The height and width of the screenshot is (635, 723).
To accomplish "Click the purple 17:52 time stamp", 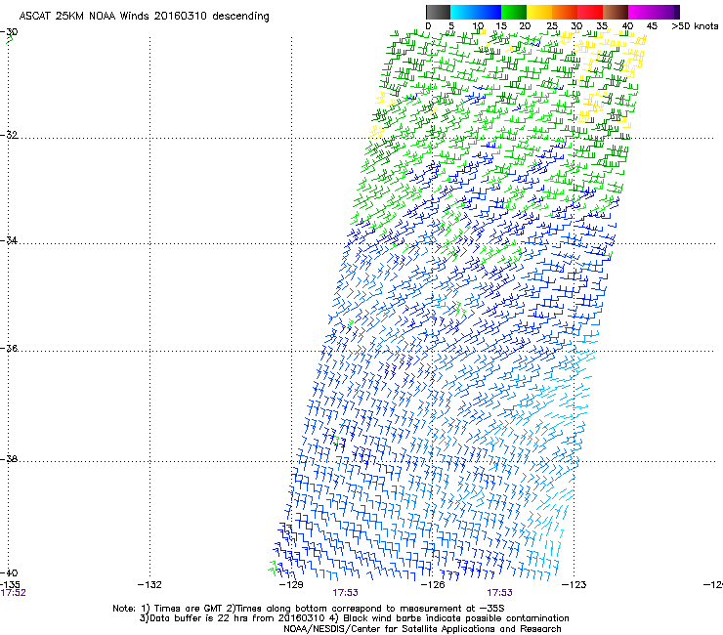I will point(13,593).
